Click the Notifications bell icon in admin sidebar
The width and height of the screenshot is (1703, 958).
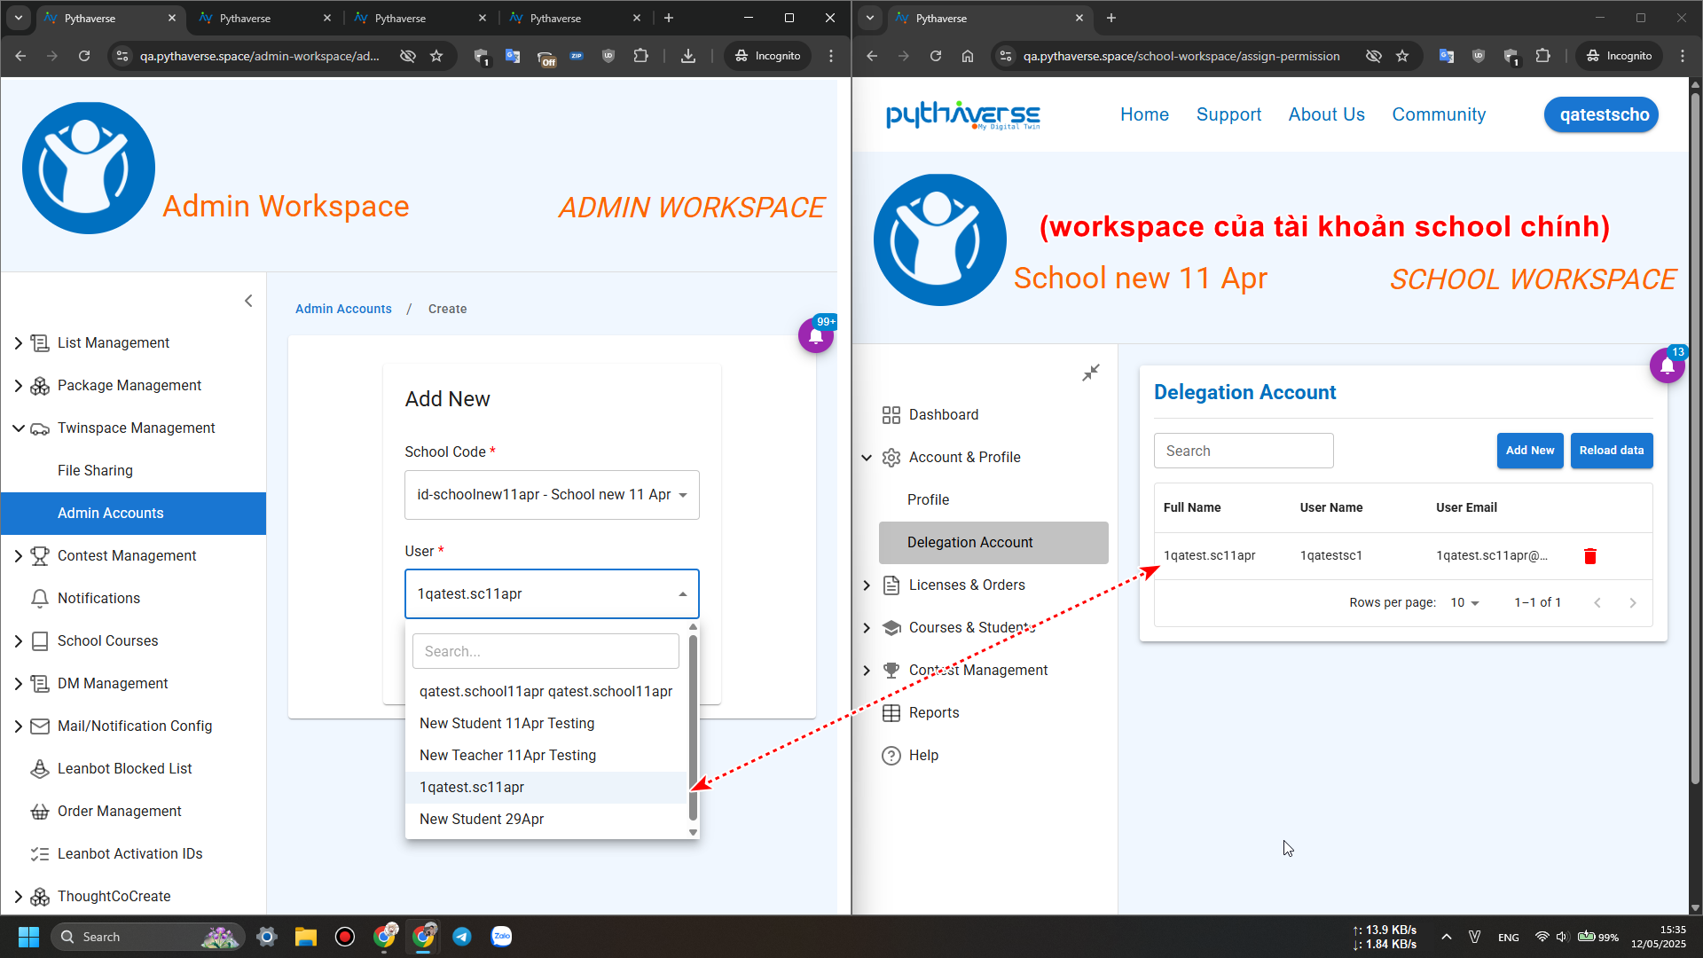[x=39, y=599]
